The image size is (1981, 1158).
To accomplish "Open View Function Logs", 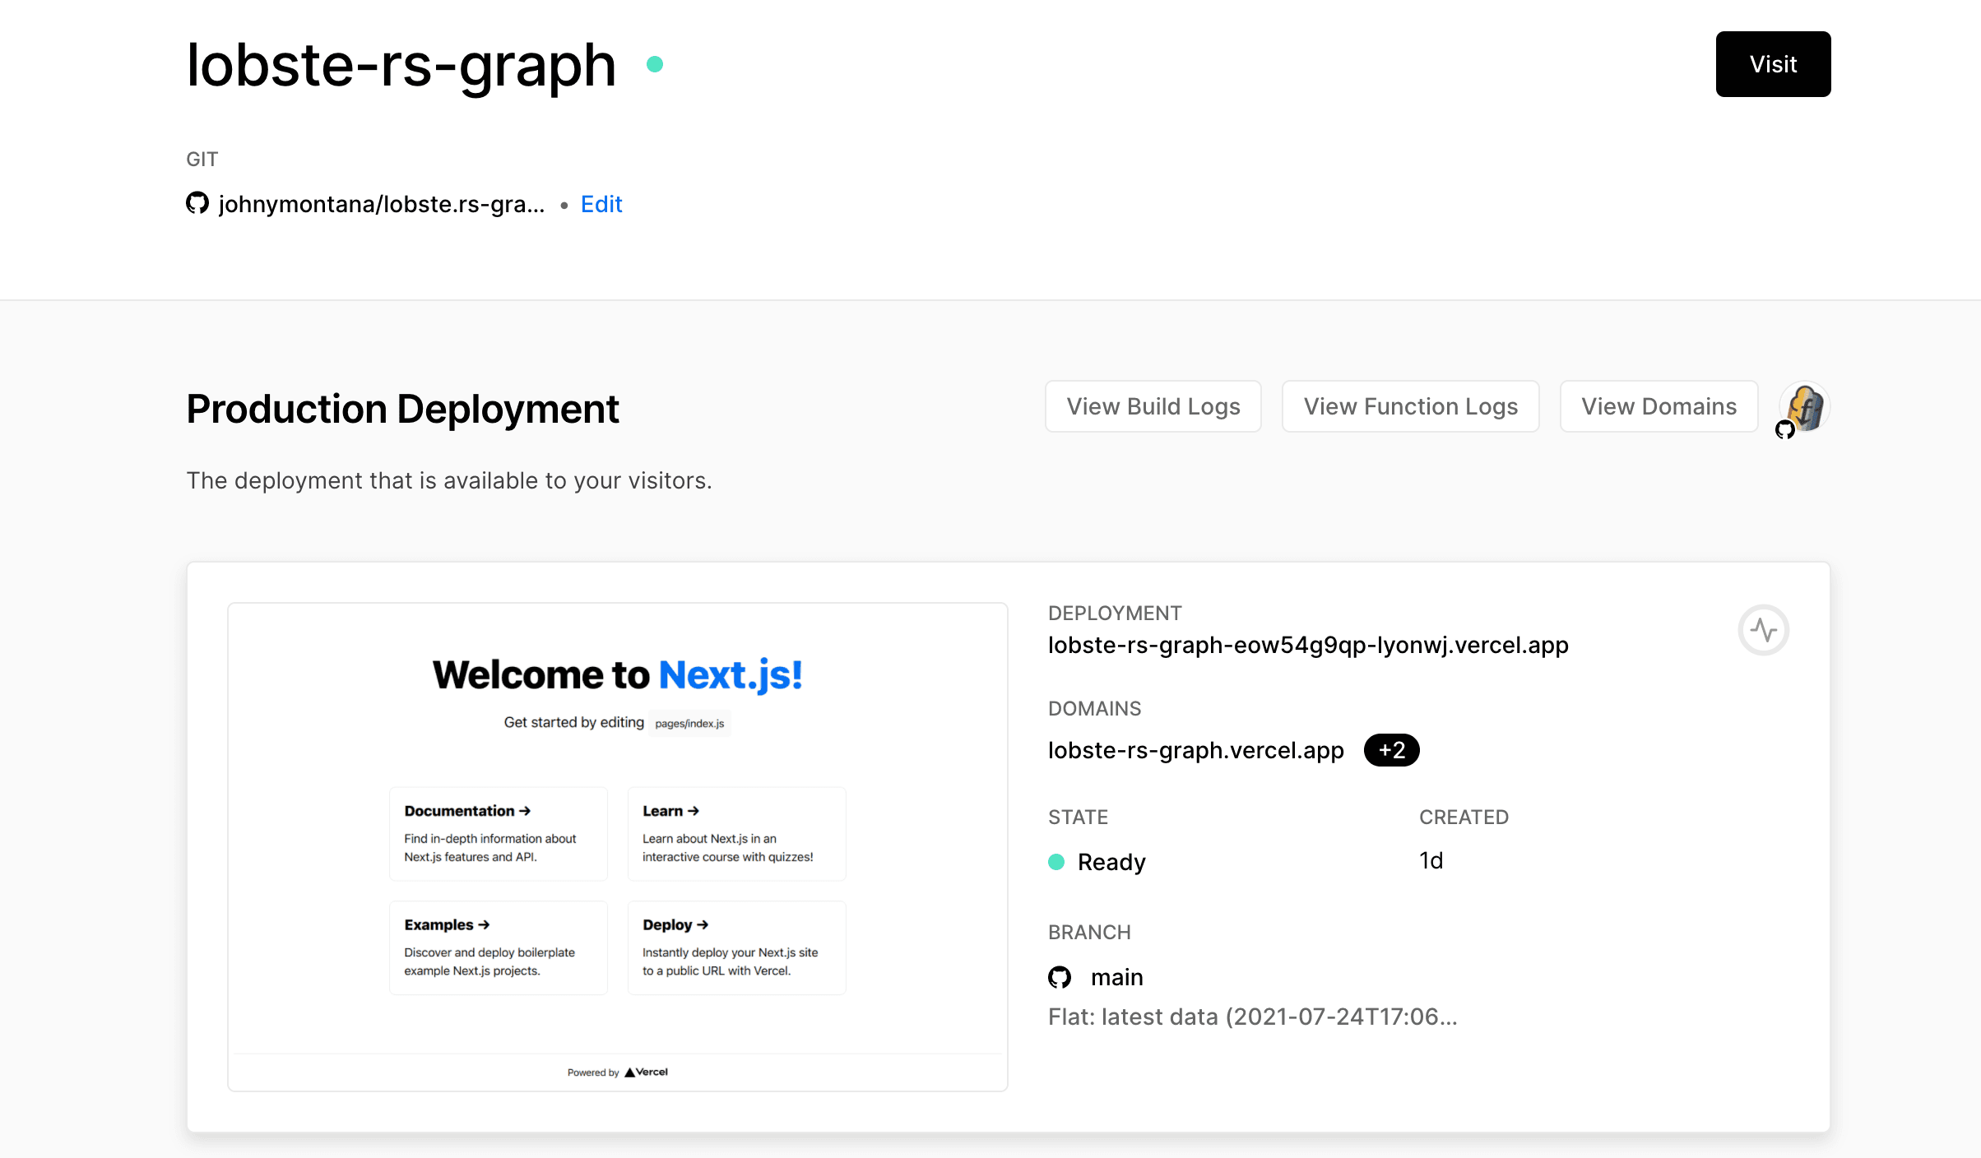I will click(x=1410, y=406).
